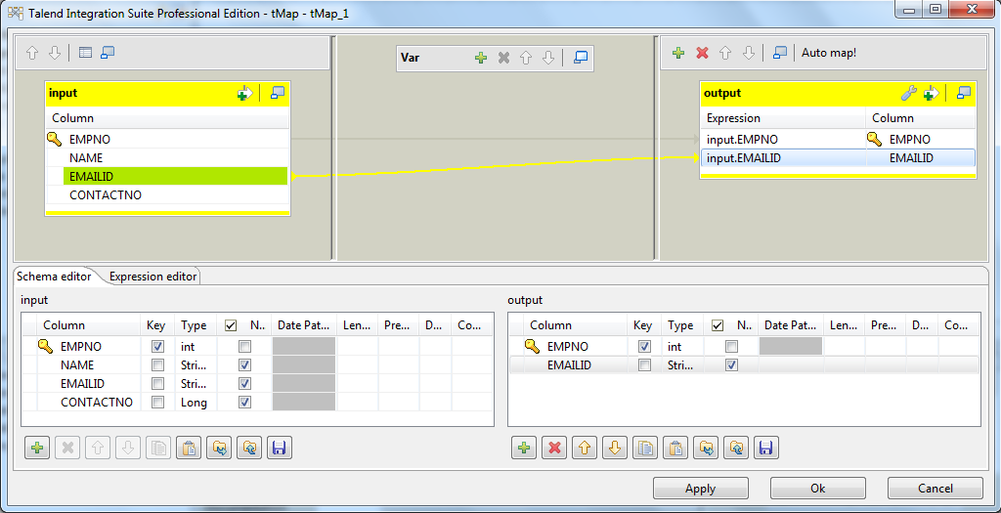Enable expression filter on output table

(931, 93)
